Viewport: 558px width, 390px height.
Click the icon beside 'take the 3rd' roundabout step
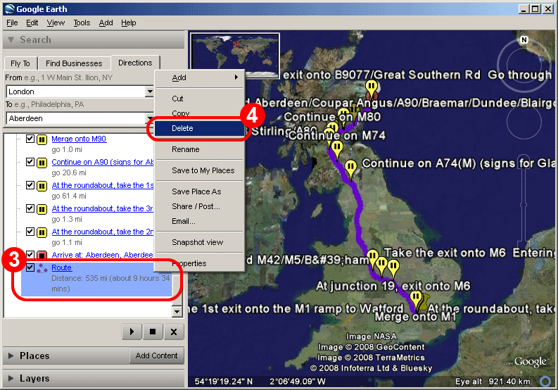(x=42, y=209)
